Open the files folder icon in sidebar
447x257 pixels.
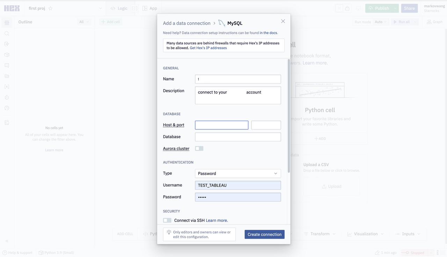(7, 76)
